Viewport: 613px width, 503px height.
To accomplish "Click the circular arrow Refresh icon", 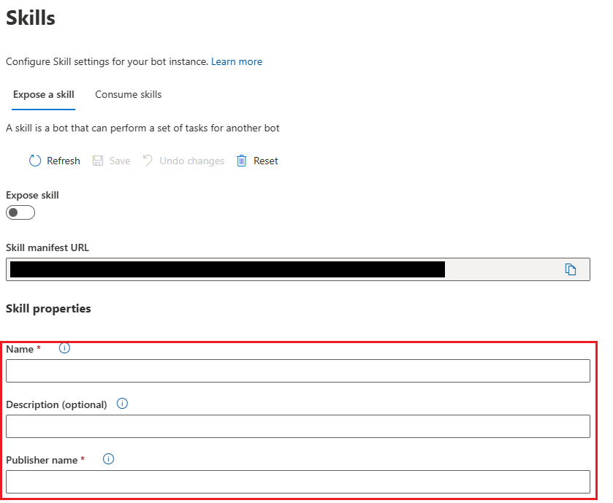I will click(x=35, y=161).
